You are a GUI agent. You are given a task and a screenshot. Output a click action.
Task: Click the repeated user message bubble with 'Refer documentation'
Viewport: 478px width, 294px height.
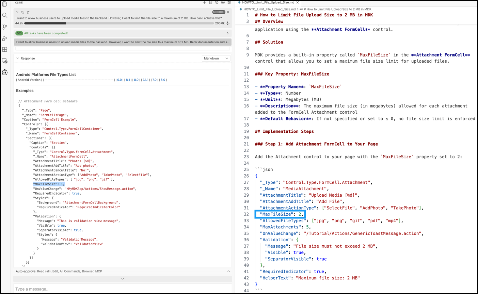pyautogui.click(x=123, y=42)
